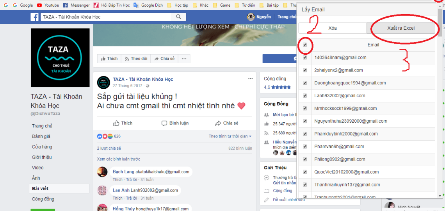Image resolution: width=445 pixels, height=211 pixels.
Task: Uncheck Philong0902@gmail.com checkbox
Action: point(305,159)
